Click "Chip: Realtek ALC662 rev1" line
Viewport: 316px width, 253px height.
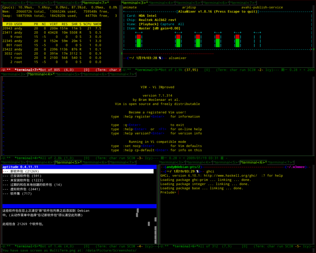(152, 20)
